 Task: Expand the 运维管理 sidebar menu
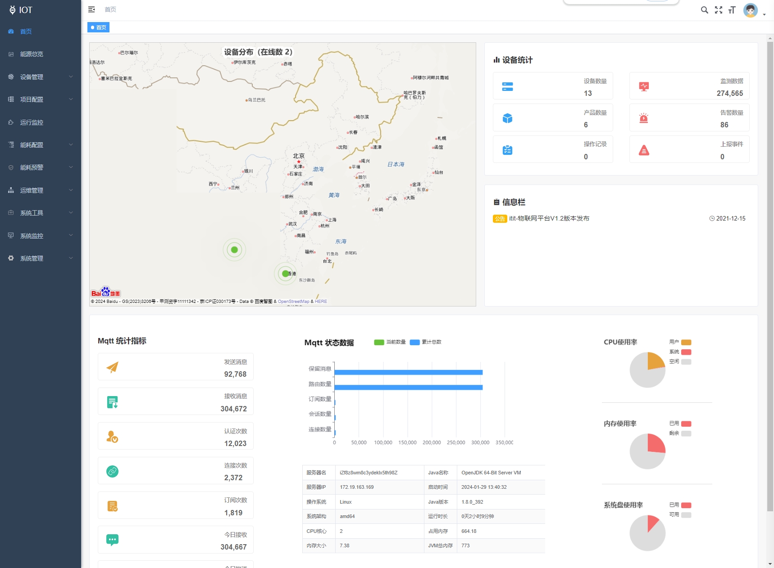[x=41, y=190]
